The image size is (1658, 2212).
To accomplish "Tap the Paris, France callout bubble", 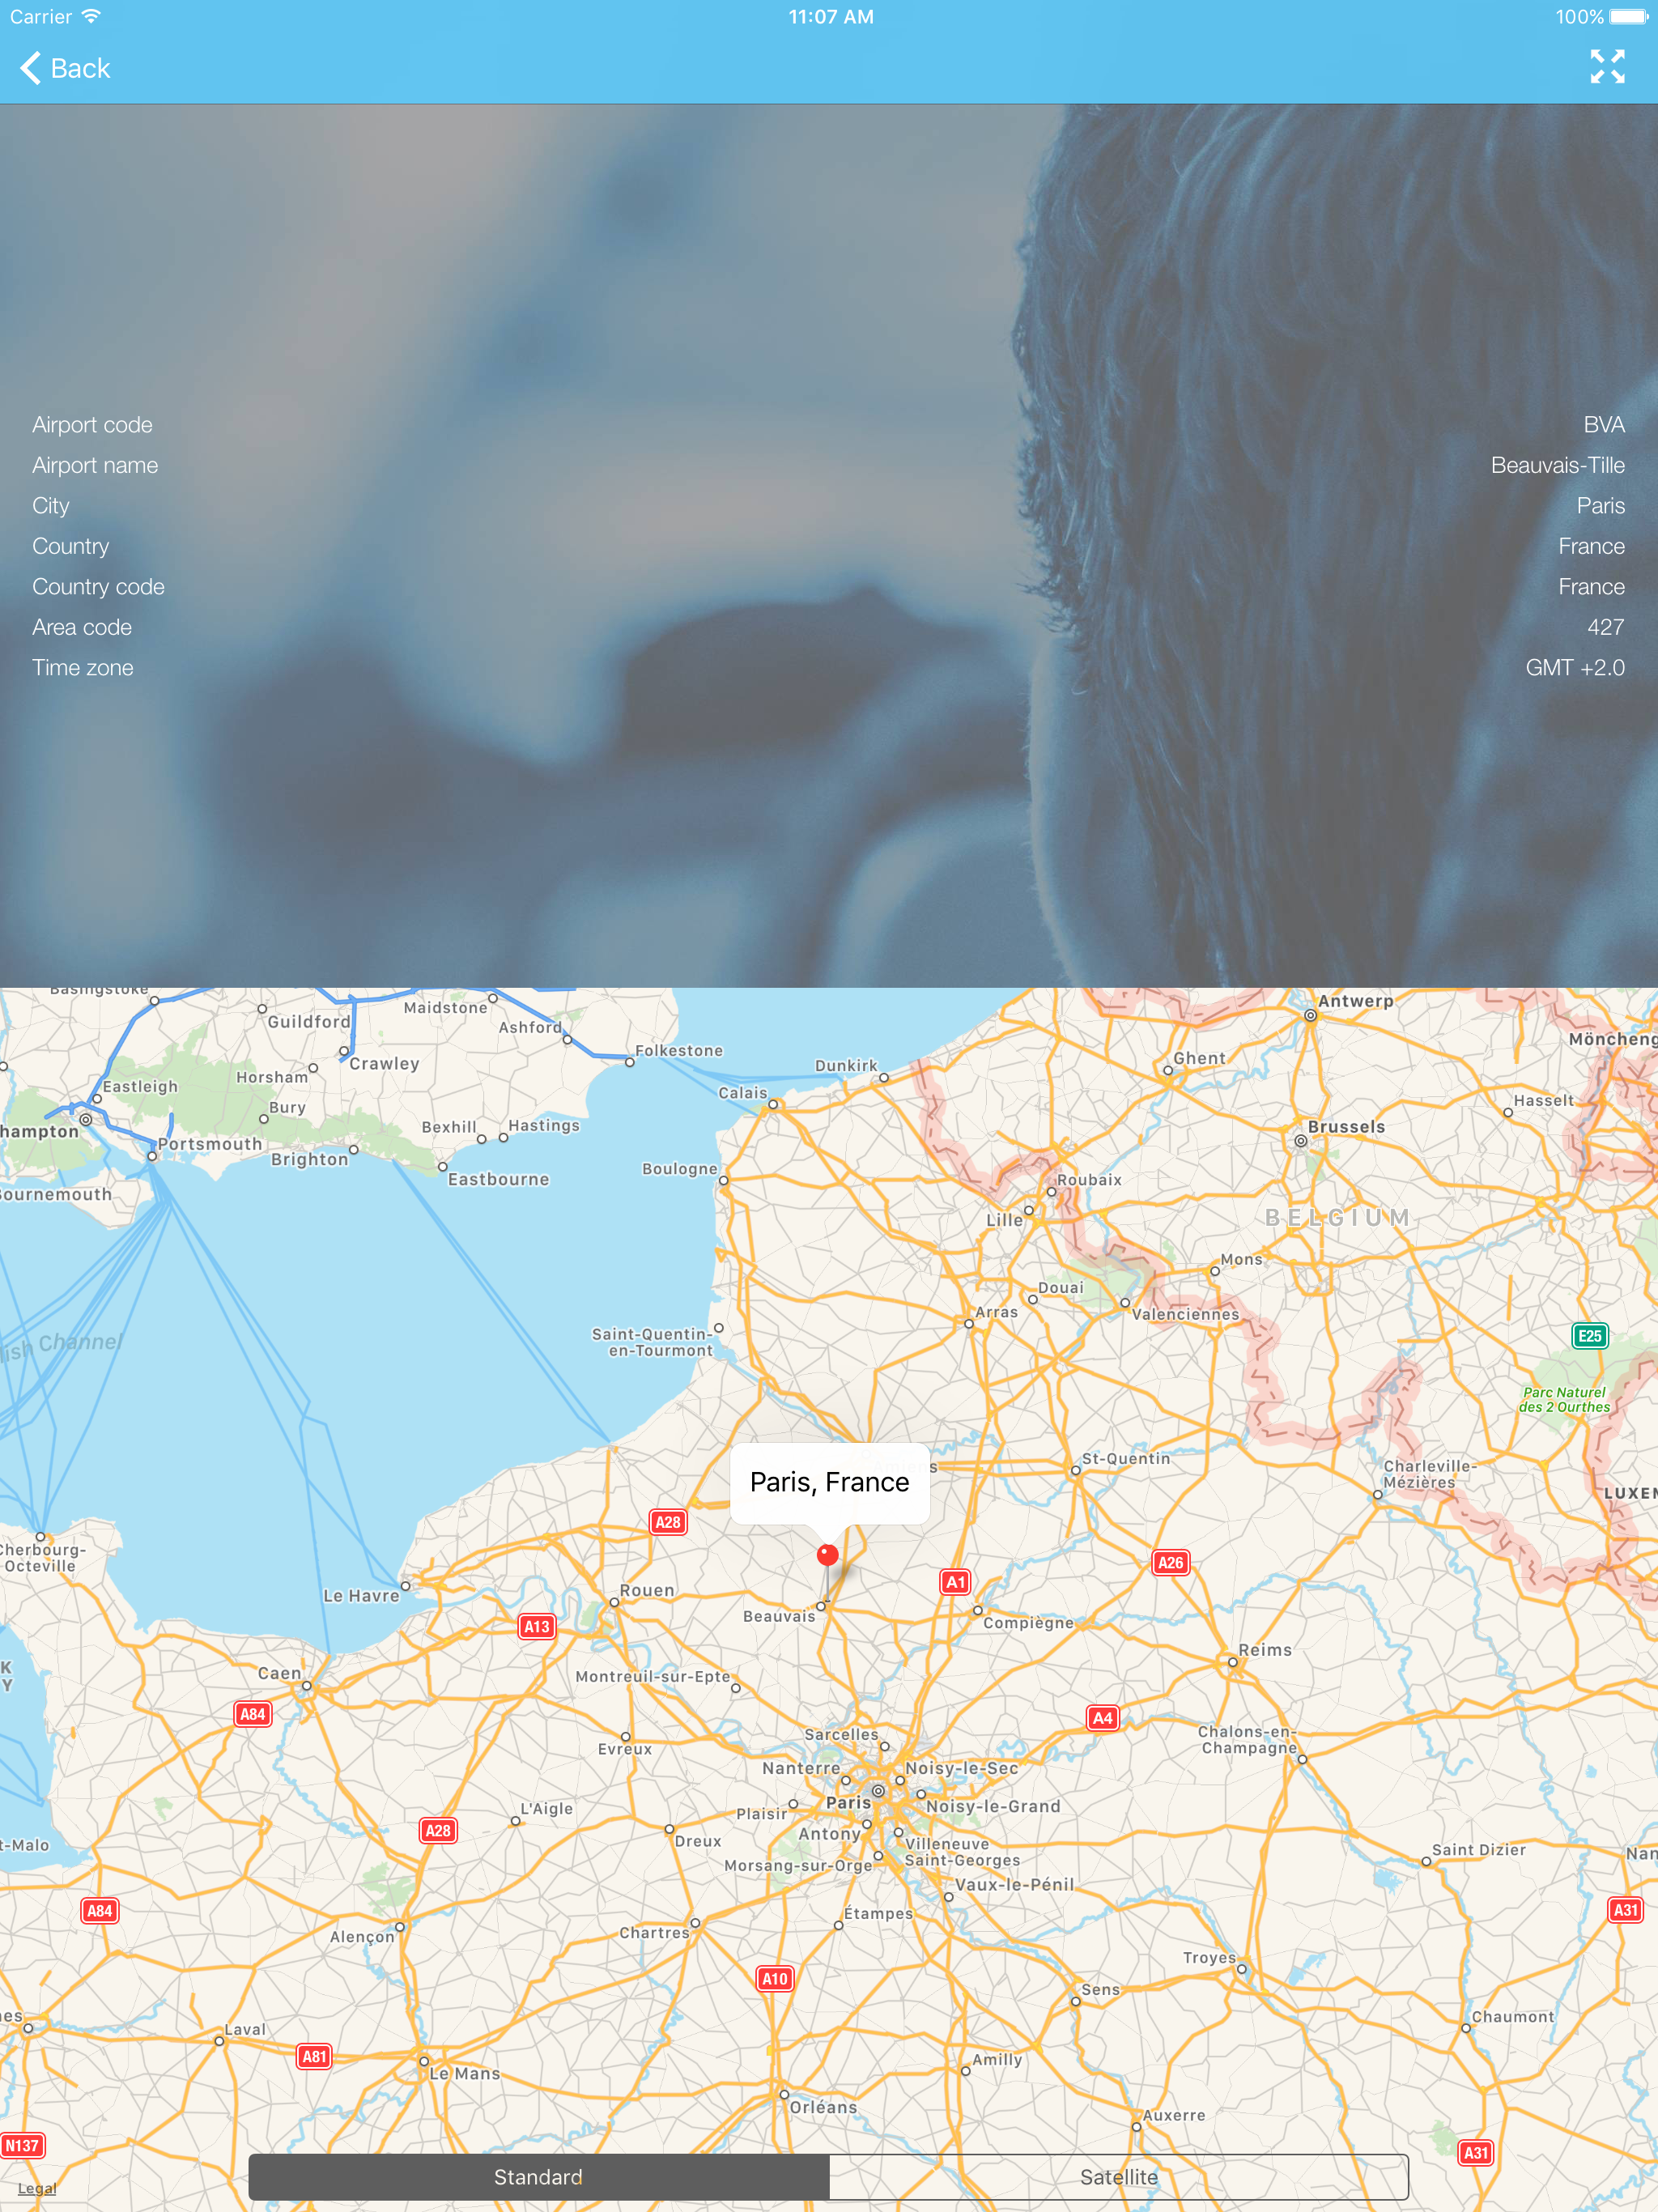I will (829, 1482).
